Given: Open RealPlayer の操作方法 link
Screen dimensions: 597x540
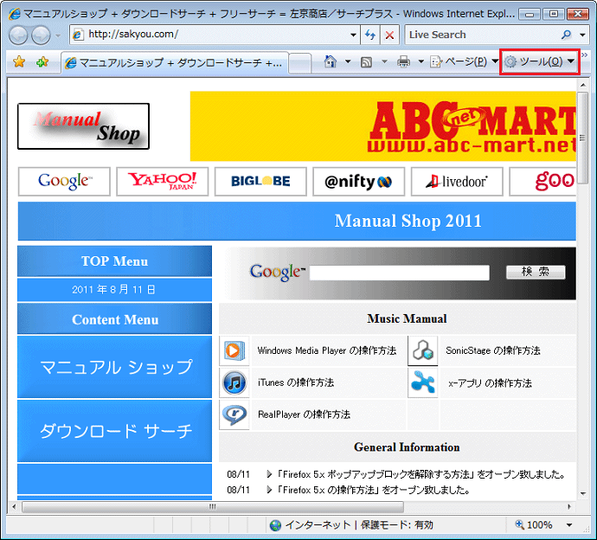Looking at the screenshot, I should tap(304, 415).
